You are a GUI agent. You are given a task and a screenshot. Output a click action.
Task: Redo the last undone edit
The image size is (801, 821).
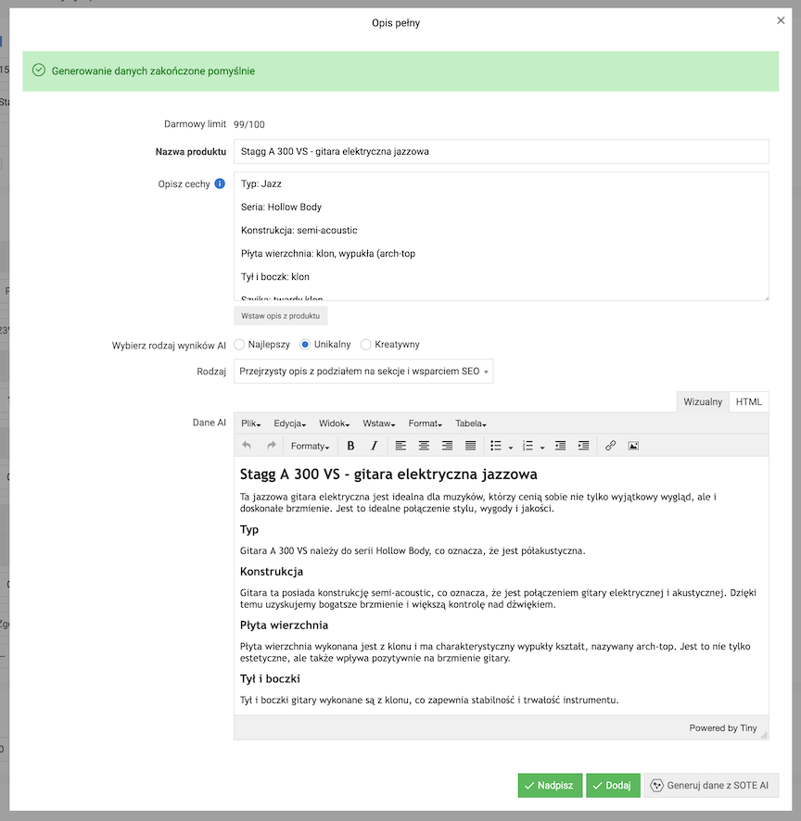pyautogui.click(x=271, y=446)
